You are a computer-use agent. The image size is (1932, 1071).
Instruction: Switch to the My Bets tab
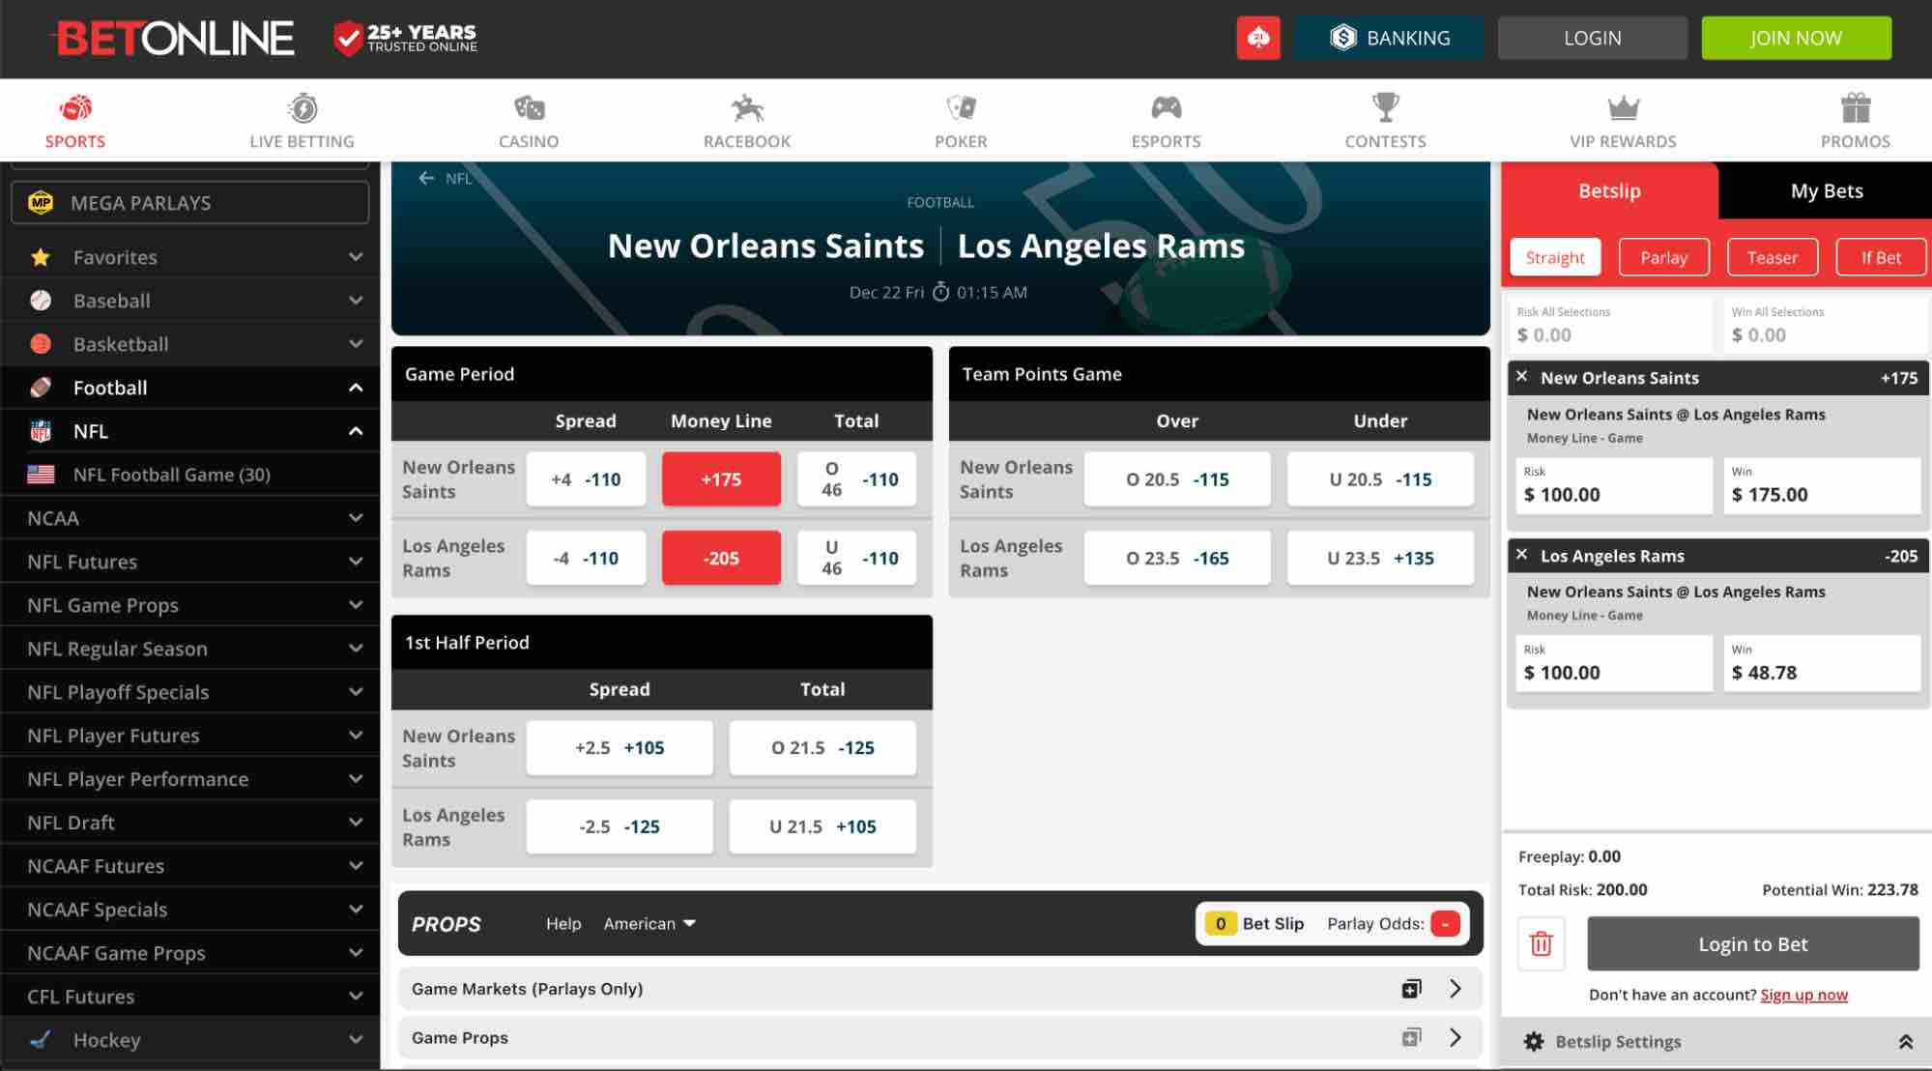coord(1825,190)
